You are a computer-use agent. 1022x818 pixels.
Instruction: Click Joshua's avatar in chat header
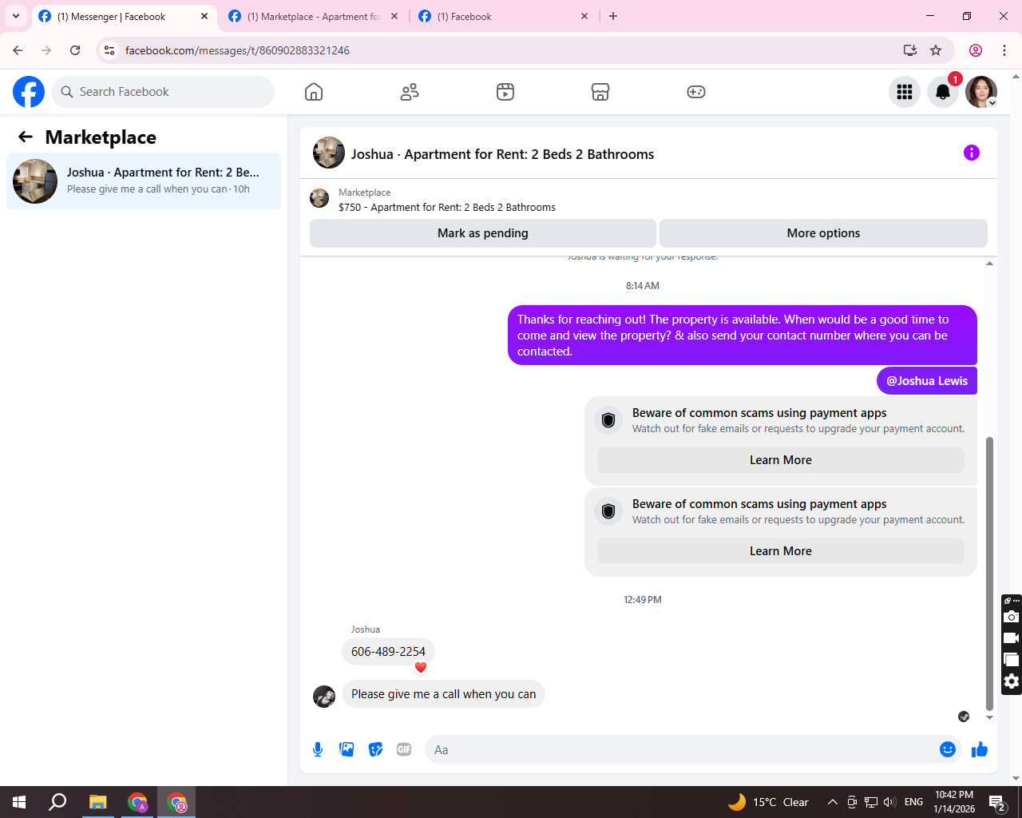(x=329, y=153)
